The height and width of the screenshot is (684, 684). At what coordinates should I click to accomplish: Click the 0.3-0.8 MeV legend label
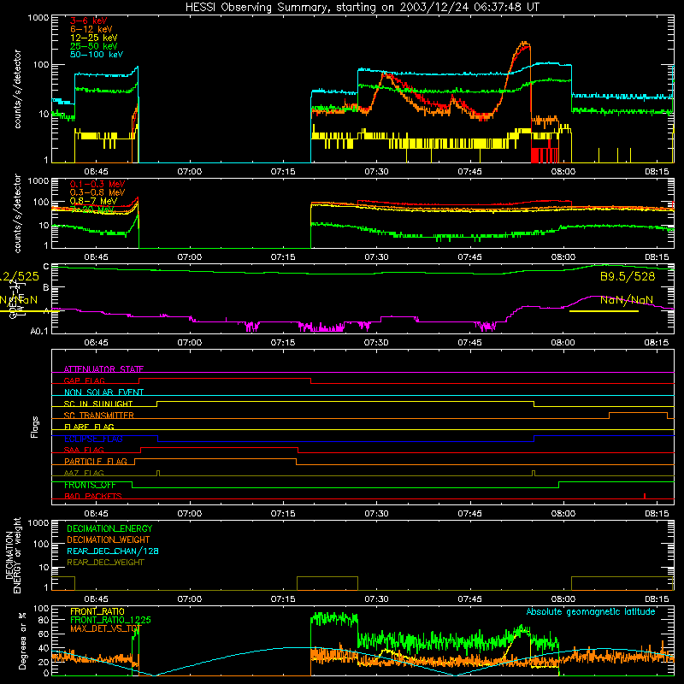click(x=97, y=192)
